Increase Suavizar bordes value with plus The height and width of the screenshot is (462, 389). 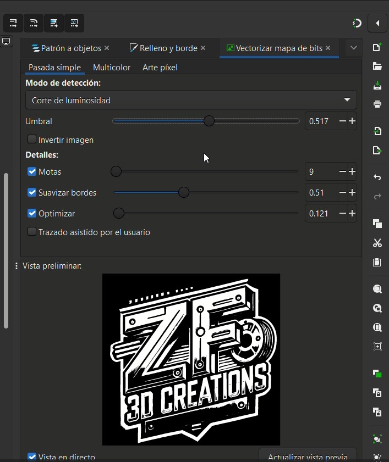[352, 192]
